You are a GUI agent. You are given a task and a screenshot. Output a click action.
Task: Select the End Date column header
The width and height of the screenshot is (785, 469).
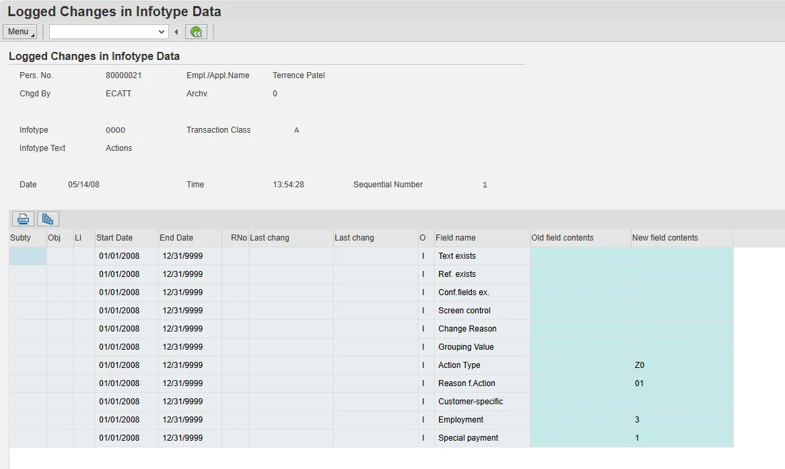[176, 238]
